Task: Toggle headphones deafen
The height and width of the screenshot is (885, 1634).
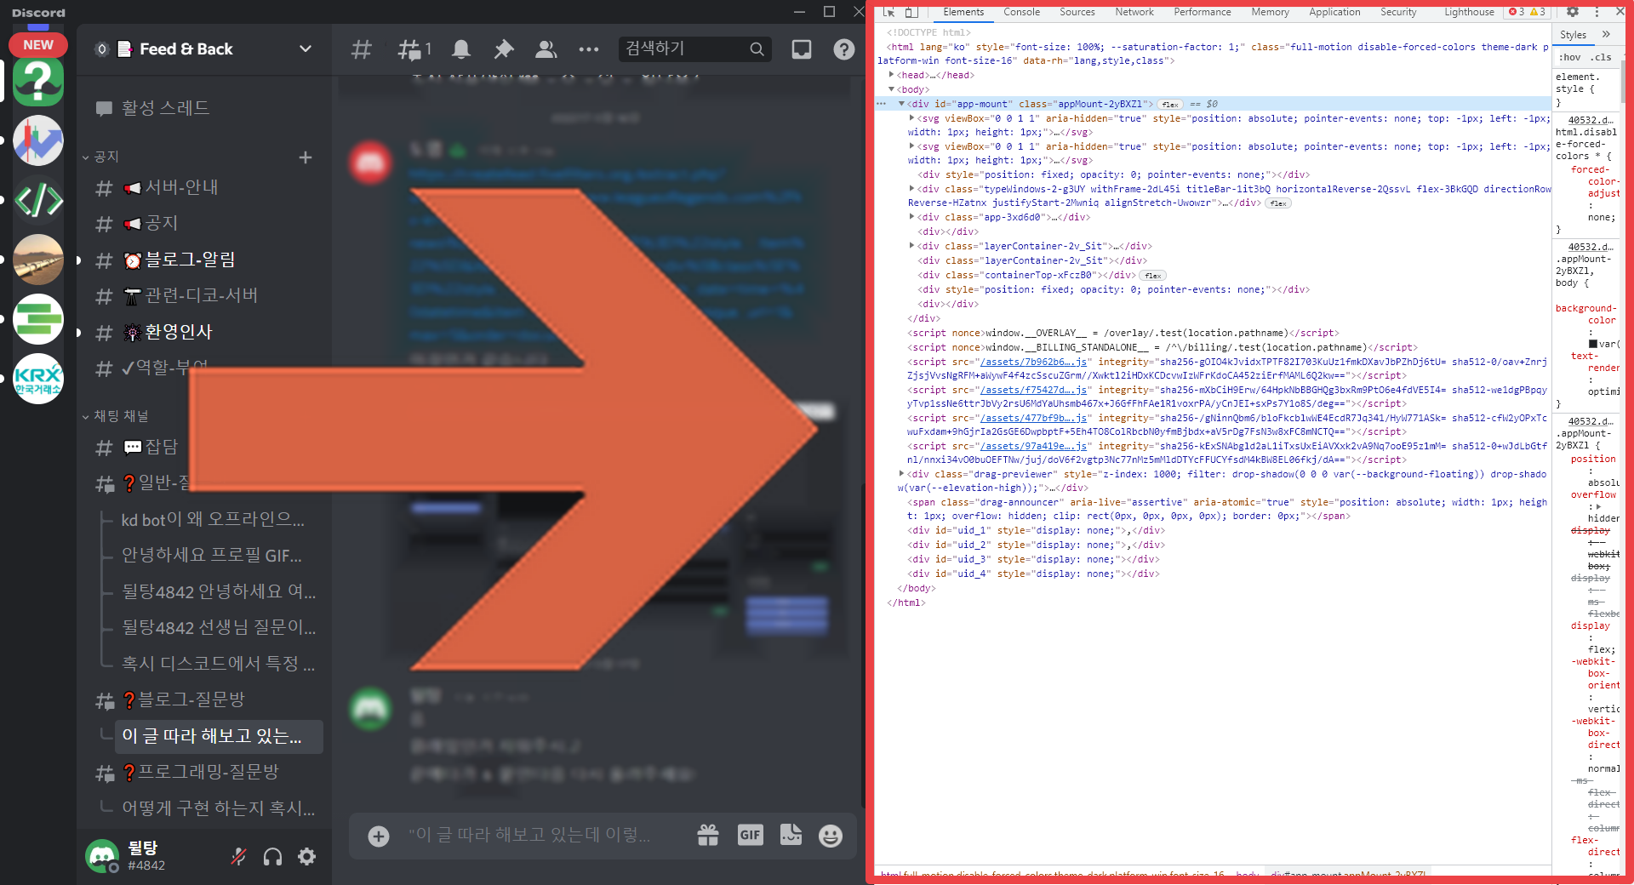Action: (x=272, y=856)
